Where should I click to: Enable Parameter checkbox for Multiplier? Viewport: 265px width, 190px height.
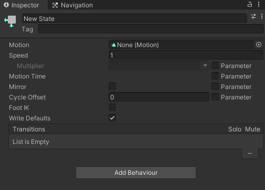pos(215,65)
